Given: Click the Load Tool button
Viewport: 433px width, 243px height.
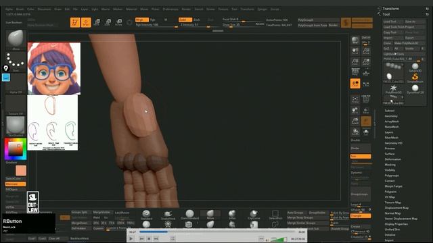Looking at the screenshot, I should point(393,22).
